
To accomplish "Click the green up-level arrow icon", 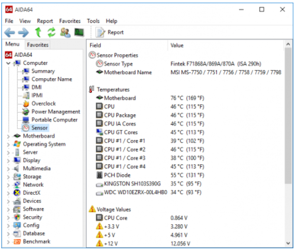I will [38, 32].
